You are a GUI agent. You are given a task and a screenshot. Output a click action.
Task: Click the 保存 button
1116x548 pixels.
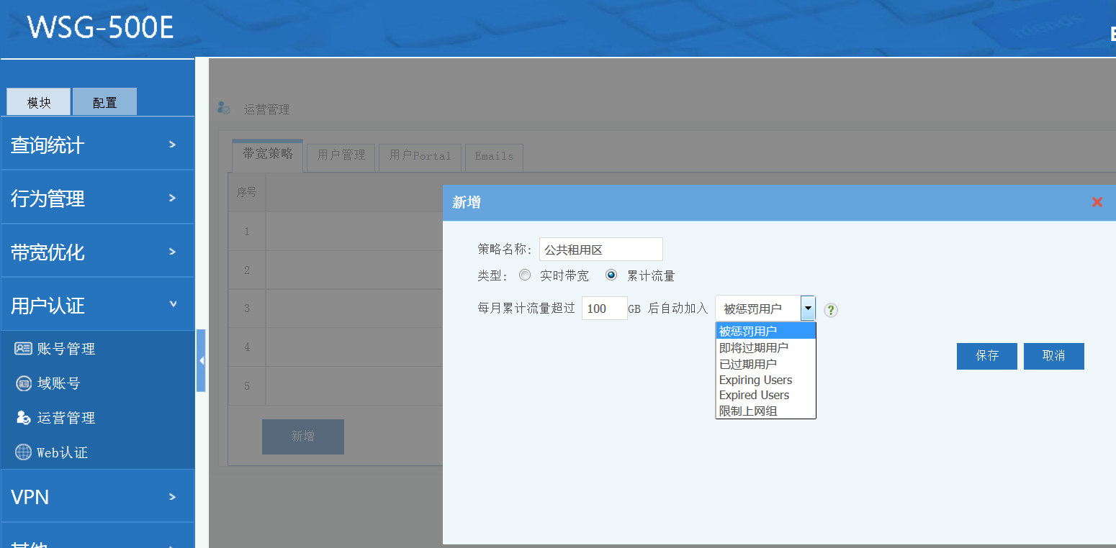(986, 356)
